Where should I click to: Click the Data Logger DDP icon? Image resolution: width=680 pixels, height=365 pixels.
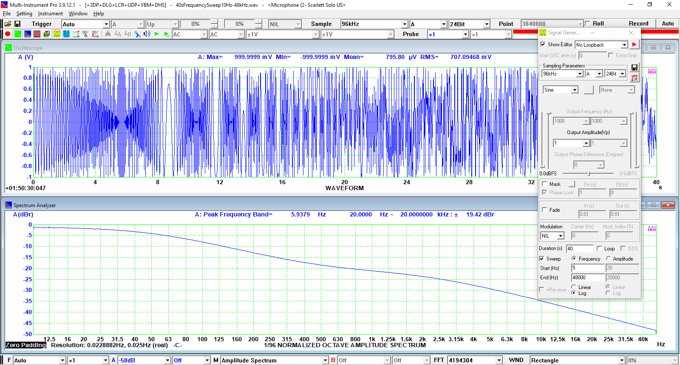tap(86, 34)
